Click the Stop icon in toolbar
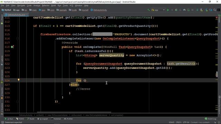This screenshot has height=124, width=221. [x=193, y=10]
